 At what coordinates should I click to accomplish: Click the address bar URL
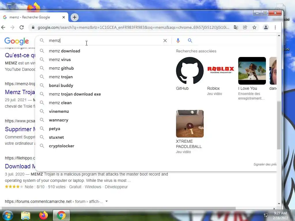pyautogui.click(x=133, y=27)
